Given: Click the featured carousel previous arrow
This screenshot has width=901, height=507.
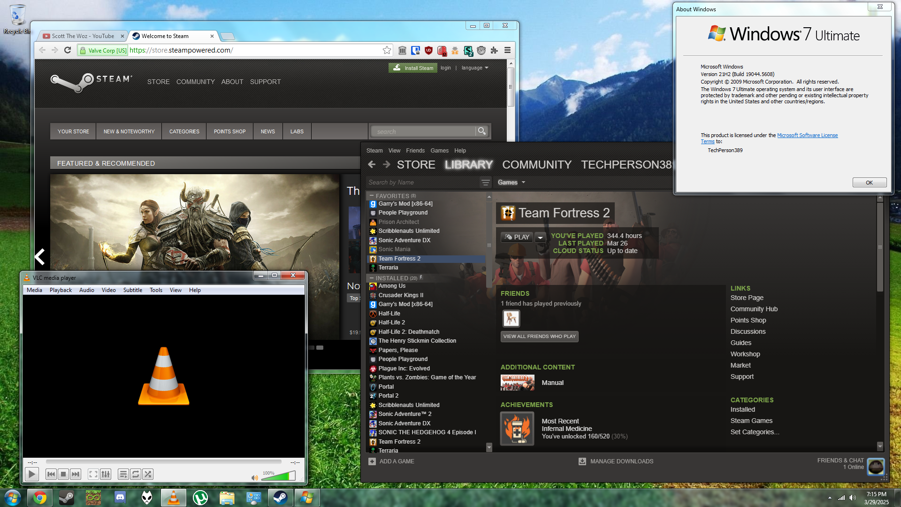Looking at the screenshot, I should click(x=40, y=256).
